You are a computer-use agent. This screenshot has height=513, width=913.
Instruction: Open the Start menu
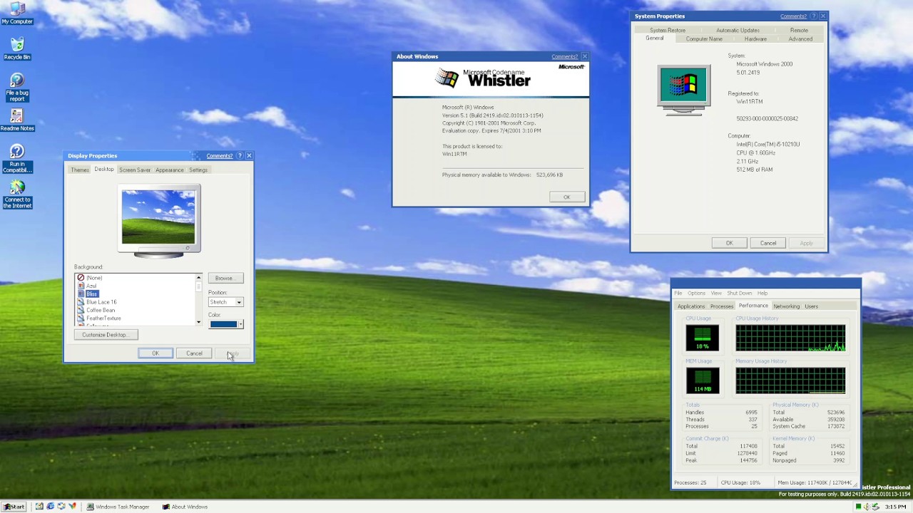pos(14,507)
